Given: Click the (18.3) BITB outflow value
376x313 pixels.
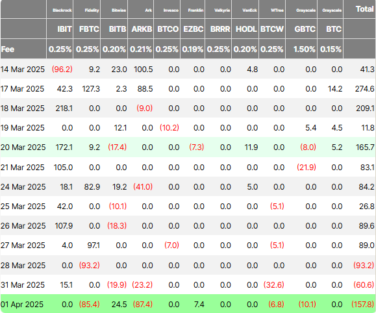Looking at the screenshot, I should pyautogui.click(x=117, y=226).
